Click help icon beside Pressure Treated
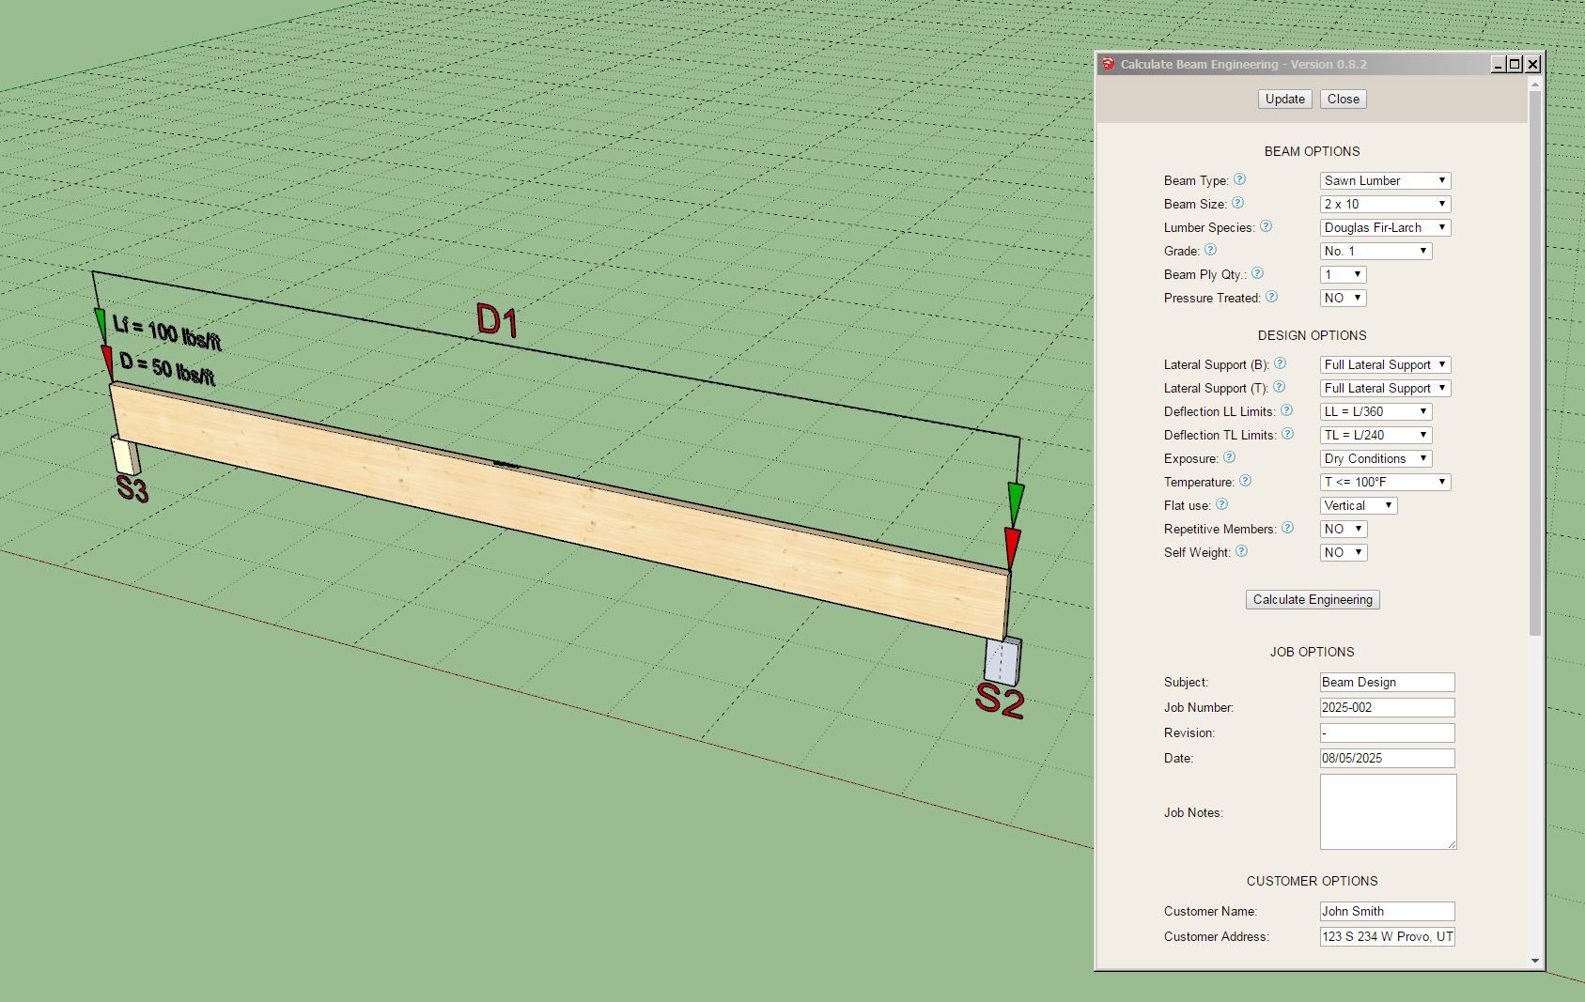Viewport: 1585px width, 1002px height. (x=1271, y=297)
